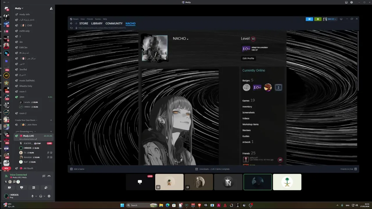Open Discord user settings gear
This screenshot has height=209, width=372.
pos(49,196)
